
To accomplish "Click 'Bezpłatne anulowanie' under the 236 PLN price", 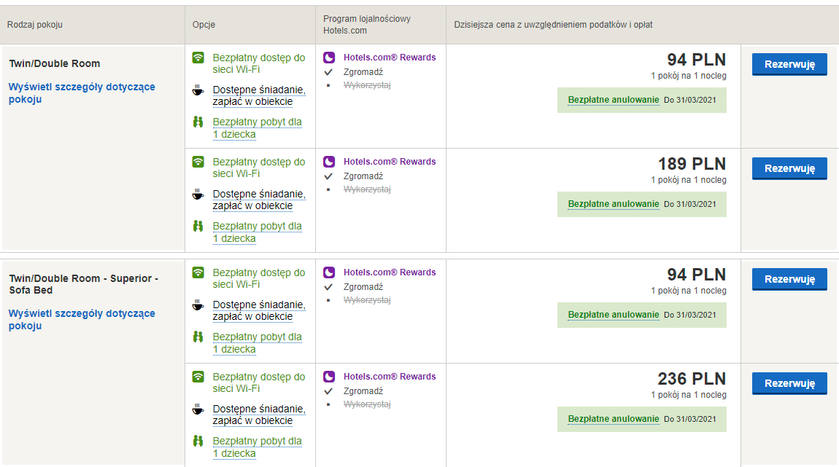I will click(x=613, y=419).
